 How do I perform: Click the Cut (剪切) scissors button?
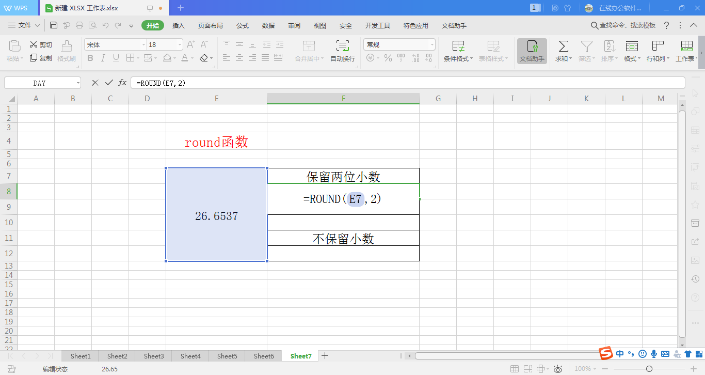point(41,45)
